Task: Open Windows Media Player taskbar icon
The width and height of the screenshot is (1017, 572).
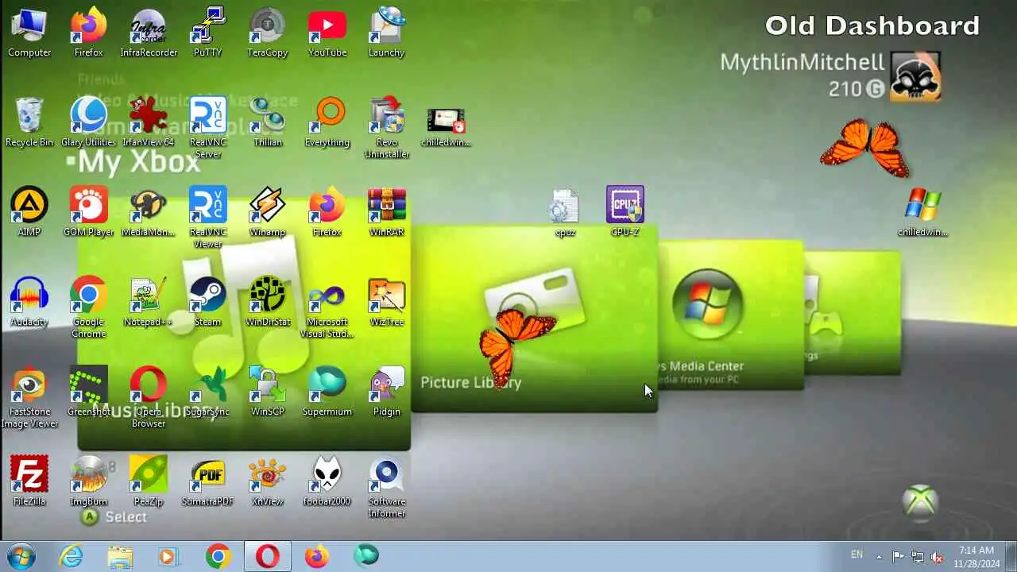Action: click(168, 556)
